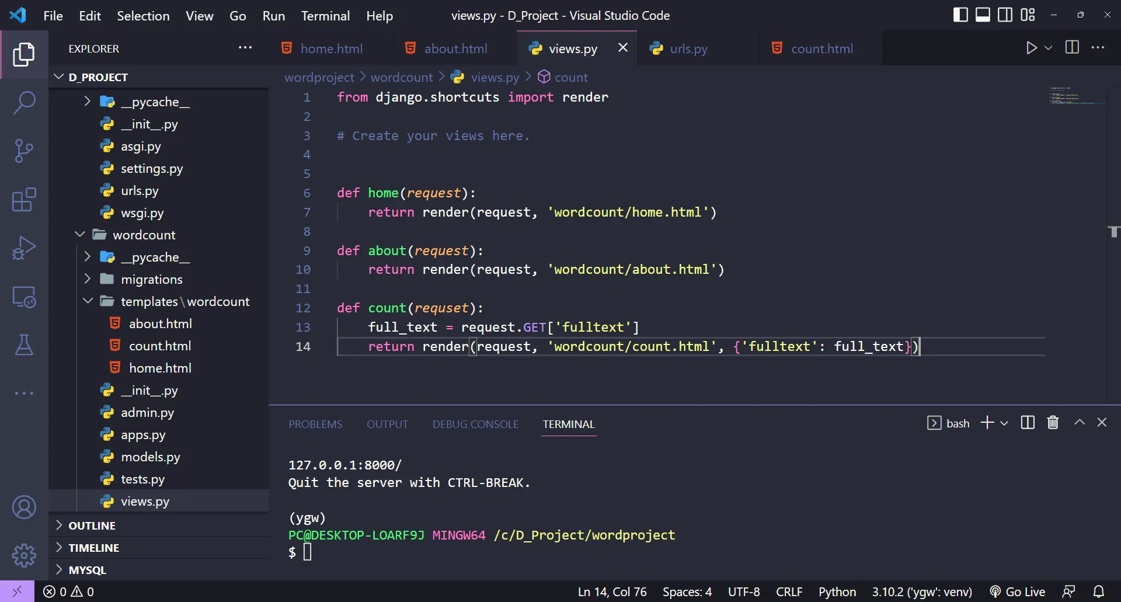Toggle the secondary side bar layout button

[x=1005, y=15]
